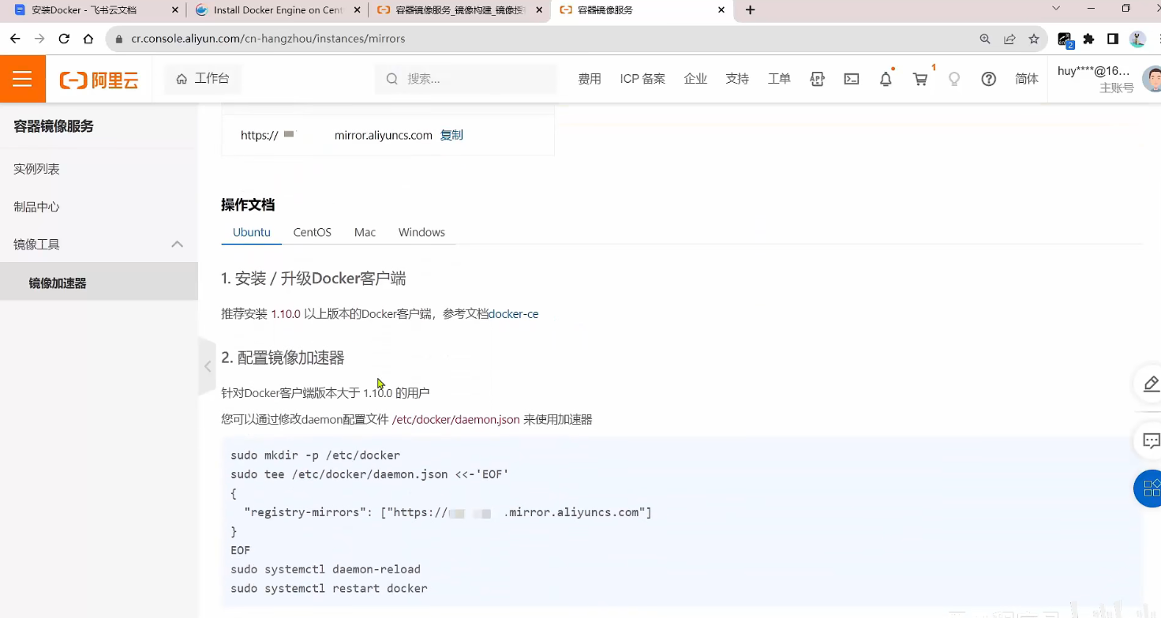Open the docker-ce documentation link
Screen dimensions: 1161x618
tap(514, 313)
